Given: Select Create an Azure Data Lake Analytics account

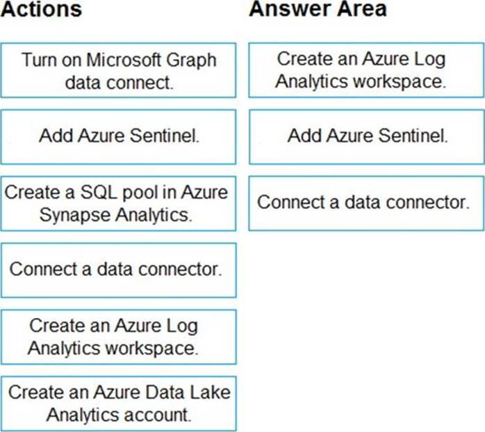Looking at the screenshot, I should 118,403.
